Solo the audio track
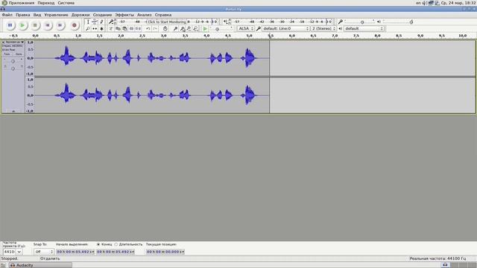This screenshot has height=268, width=477. click(x=19, y=54)
